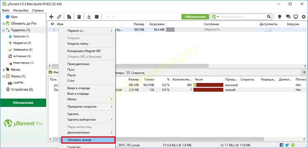Show Раздаётся (0) torrents
The width and height of the screenshot is (308, 148).
tap(22, 43)
